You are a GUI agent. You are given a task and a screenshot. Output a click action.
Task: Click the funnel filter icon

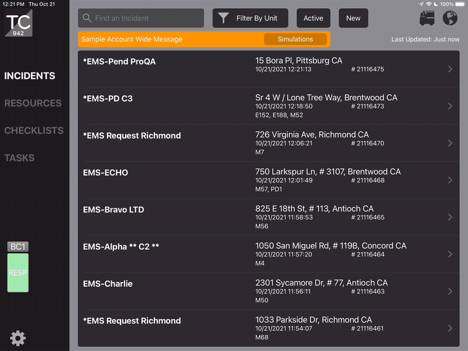pyautogui.click(x=223, y=18)
